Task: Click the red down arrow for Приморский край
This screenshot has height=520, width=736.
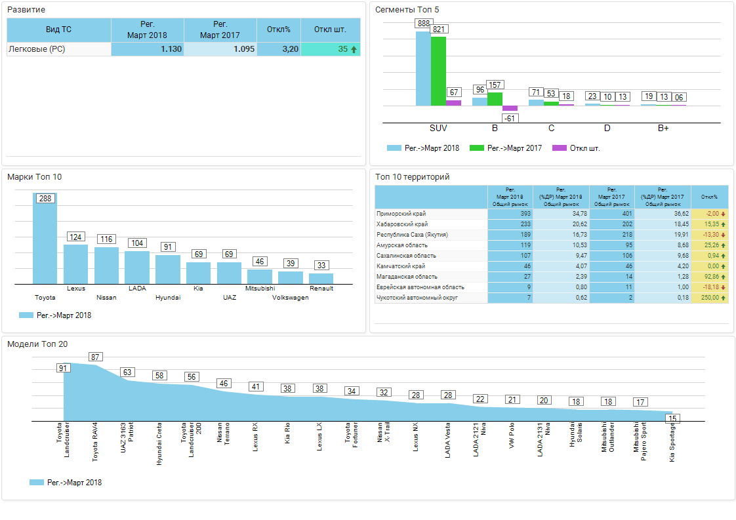Action: point(723,214)
